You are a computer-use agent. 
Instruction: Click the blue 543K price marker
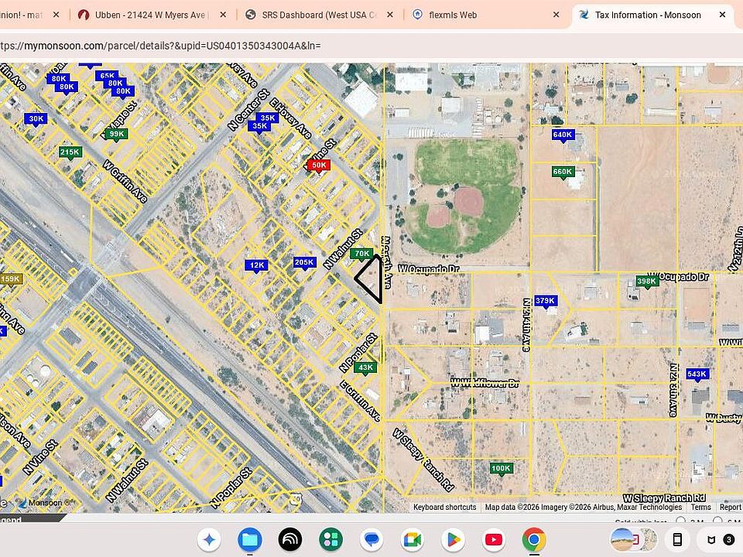(697, 374)
